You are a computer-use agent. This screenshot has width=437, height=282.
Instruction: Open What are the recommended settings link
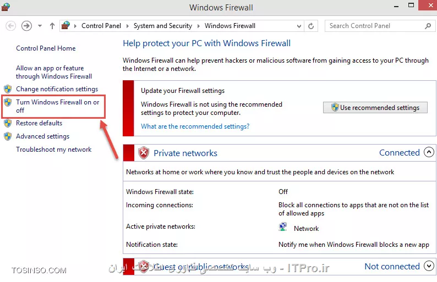195,126
